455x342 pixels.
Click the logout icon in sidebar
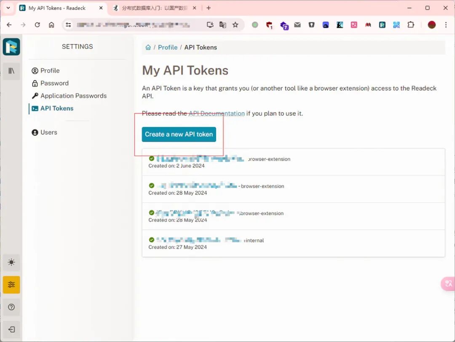[11, 329]
